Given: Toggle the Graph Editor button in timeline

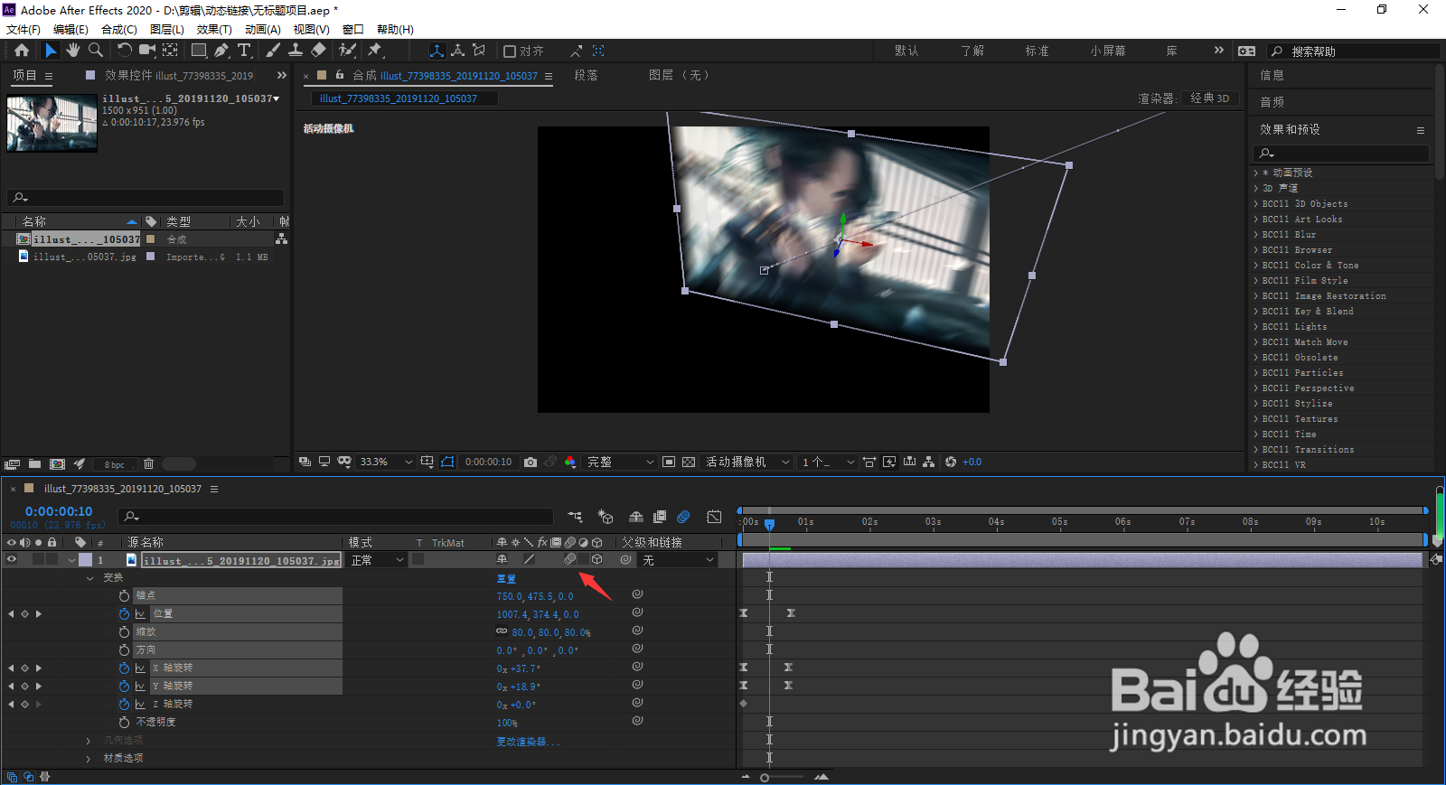Looking at the screenshot, I should coord(714,517).
